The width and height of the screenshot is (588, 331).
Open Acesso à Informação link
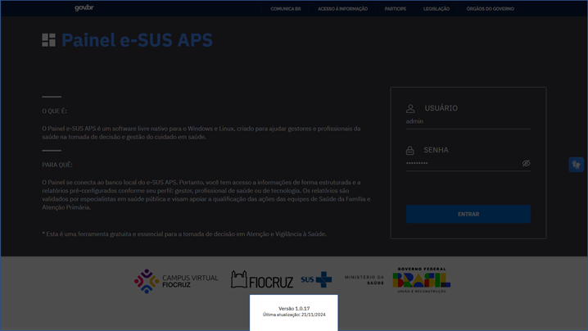coord(343,9)
